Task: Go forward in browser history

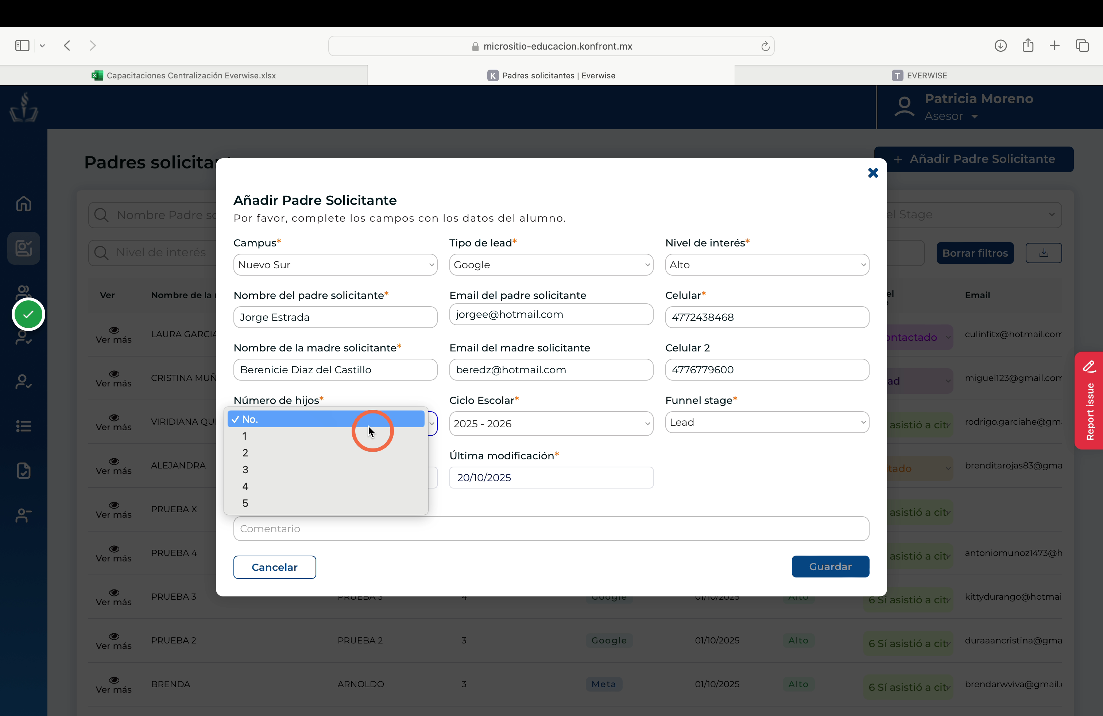Action: [x=93, y=45]
